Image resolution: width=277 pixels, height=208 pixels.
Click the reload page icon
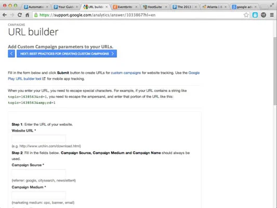tap(20, 15)
